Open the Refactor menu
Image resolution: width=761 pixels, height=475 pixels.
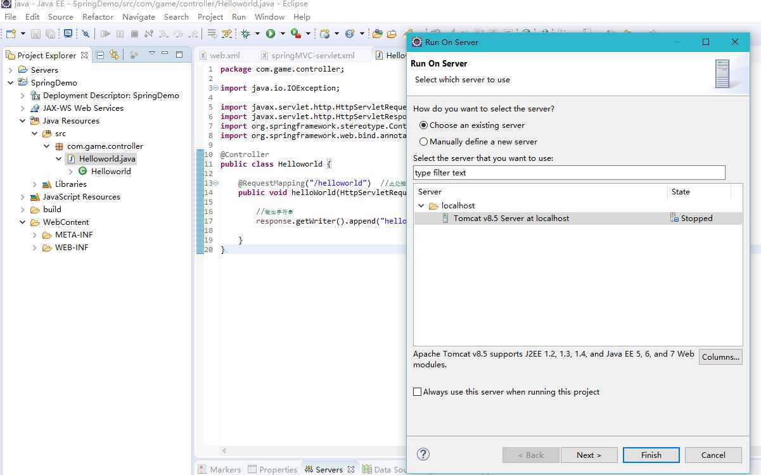[98, 16]
